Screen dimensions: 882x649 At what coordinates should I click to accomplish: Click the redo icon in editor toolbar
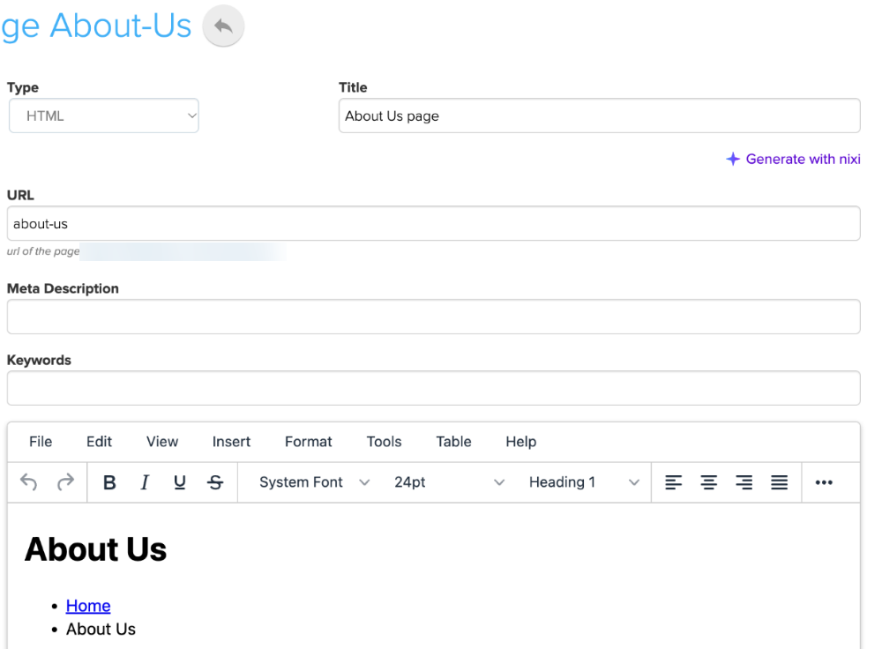click(66, 482)
